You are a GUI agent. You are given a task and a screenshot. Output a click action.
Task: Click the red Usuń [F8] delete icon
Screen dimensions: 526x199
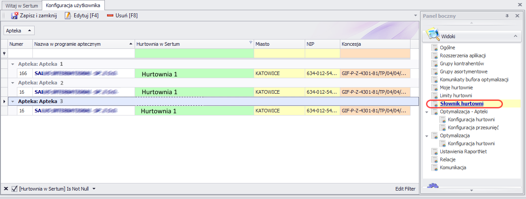(110, 16)
